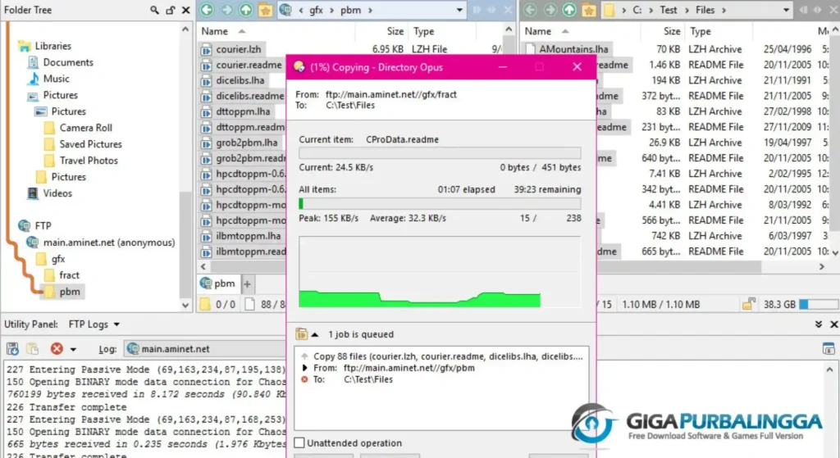Select dicelibs.lha file in left lister
The width and height of the screenshot is (840, 458).
240,80
